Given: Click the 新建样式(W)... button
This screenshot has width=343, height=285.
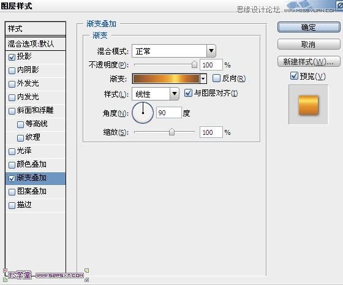Looking at the screenshot, I should coord(309,61).
